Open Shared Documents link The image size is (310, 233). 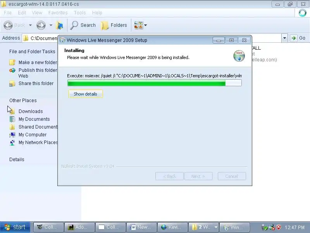click(38, 127)
